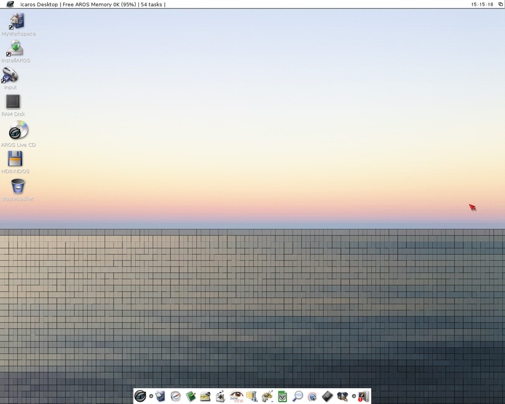Launch the movie player icon in the dock
The width and height of the screenshot is (505, 404).
(x=220, y=396)
